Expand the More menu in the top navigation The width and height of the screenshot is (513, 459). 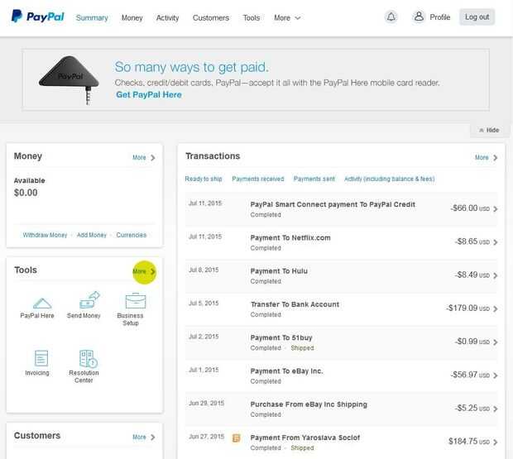pyautogui.click(x=287, y=18)
